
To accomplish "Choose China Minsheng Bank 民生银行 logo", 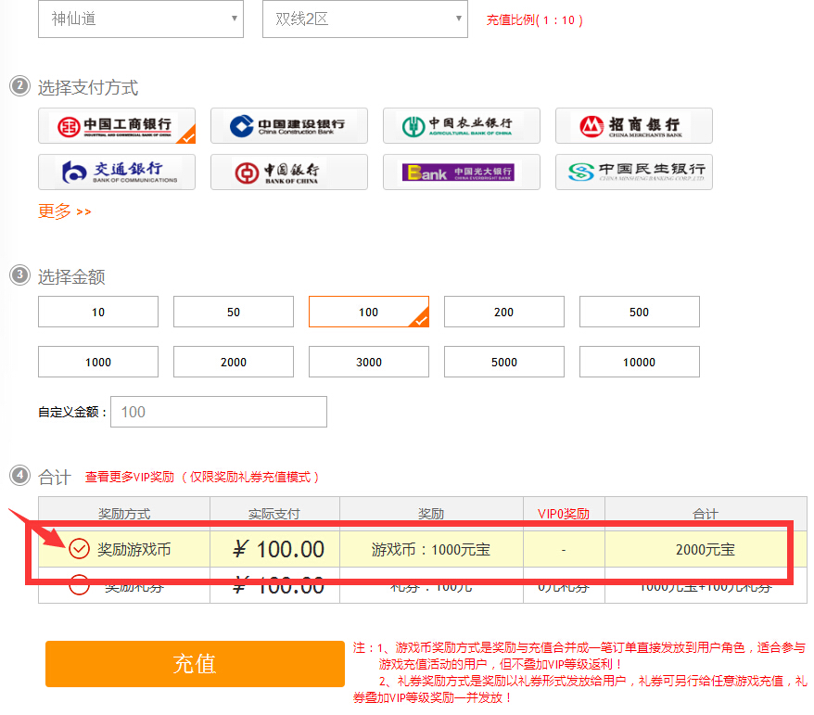I will pos(633,172).
